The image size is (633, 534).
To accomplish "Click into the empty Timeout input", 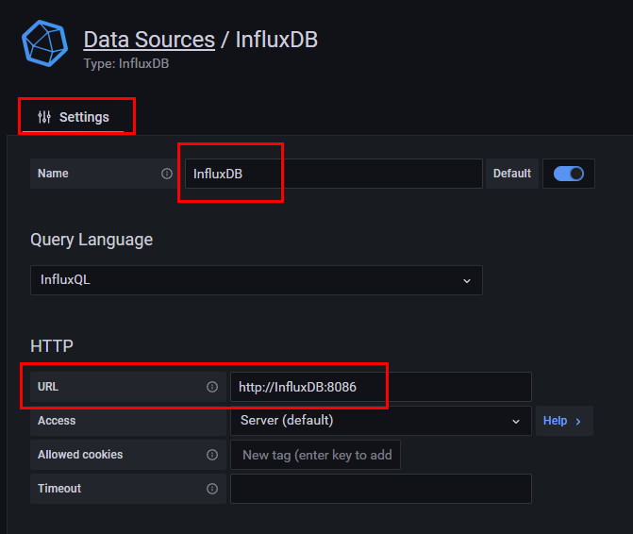I will [x=380, y=489].
